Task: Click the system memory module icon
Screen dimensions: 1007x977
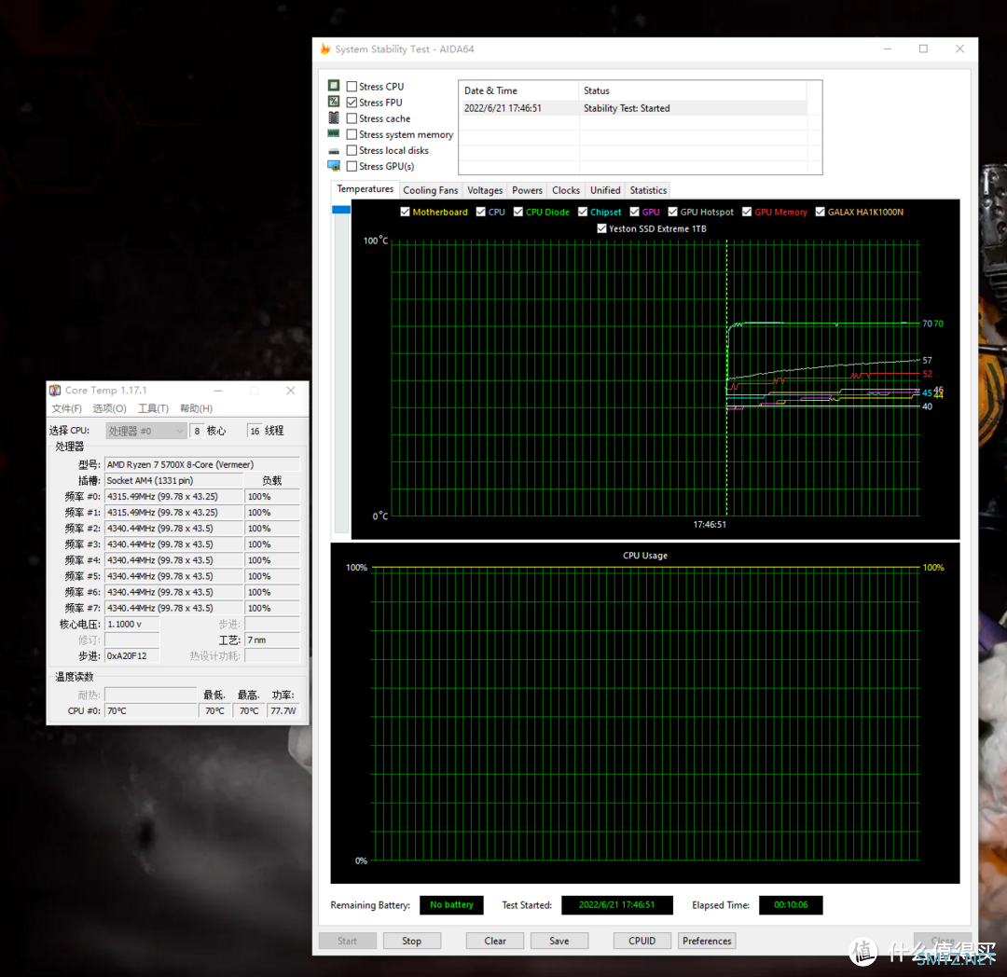Action: pos(333,133)
